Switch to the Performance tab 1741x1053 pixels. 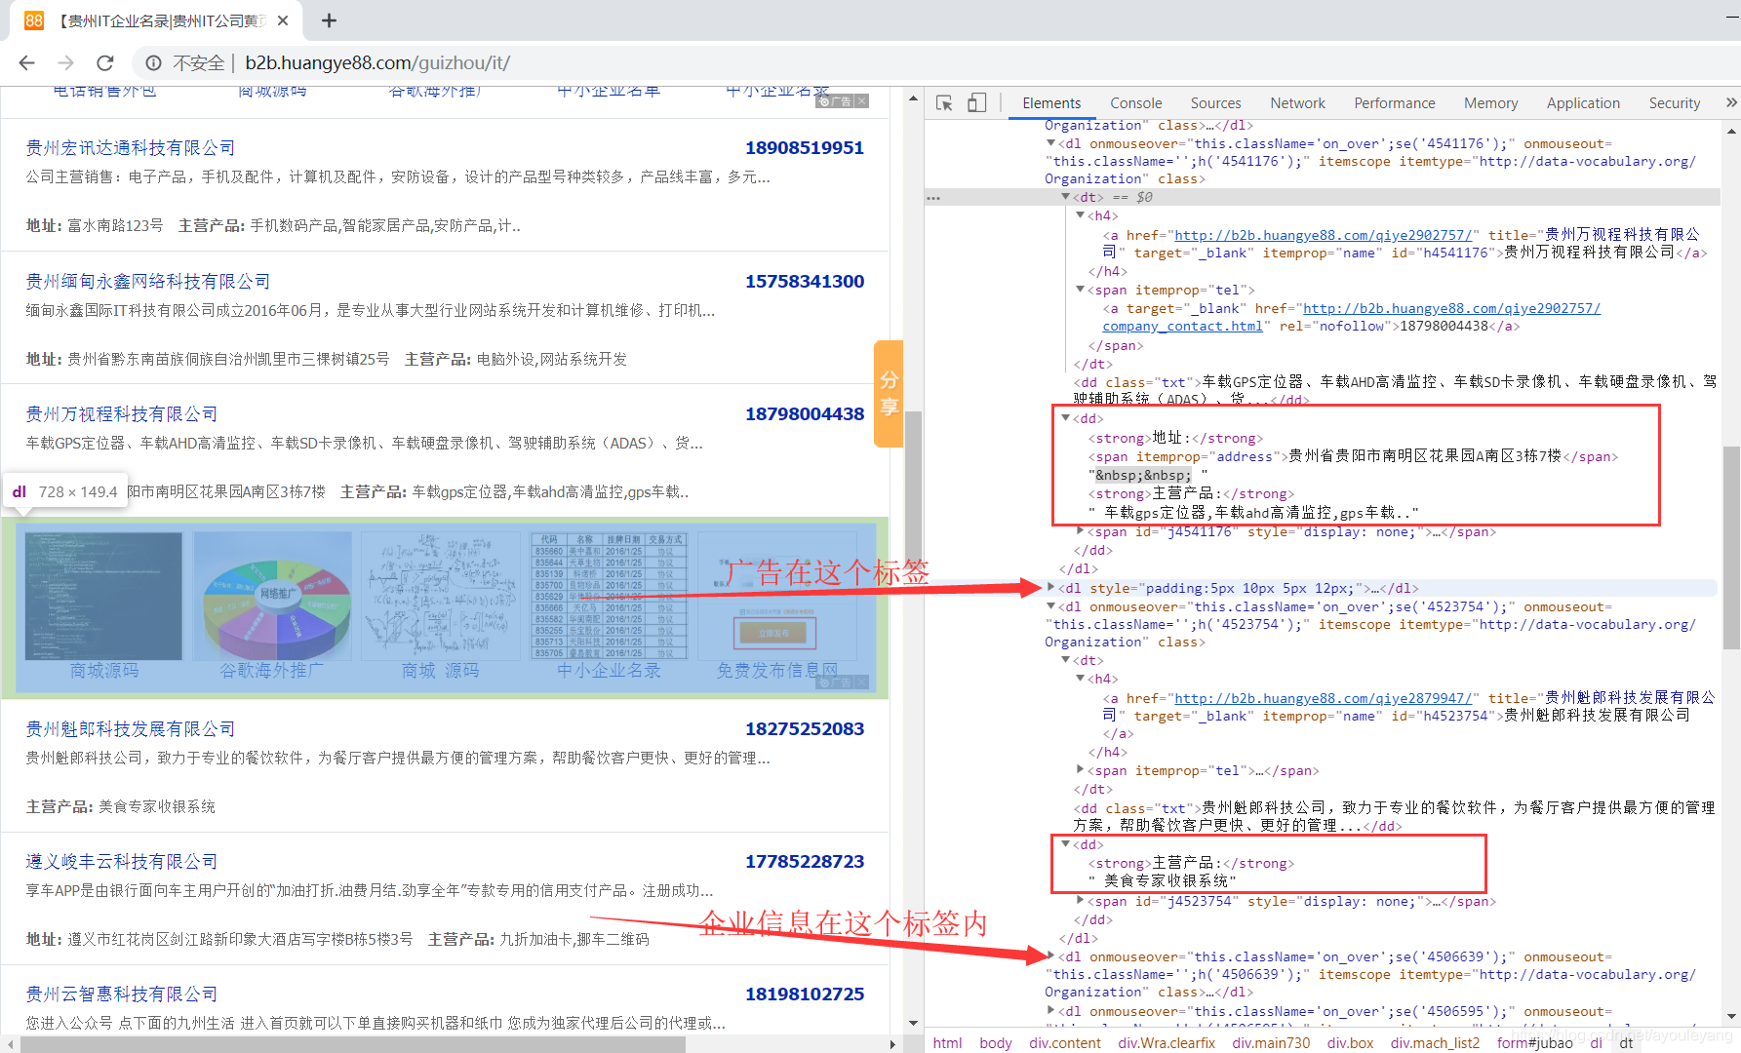[1395, 103]
